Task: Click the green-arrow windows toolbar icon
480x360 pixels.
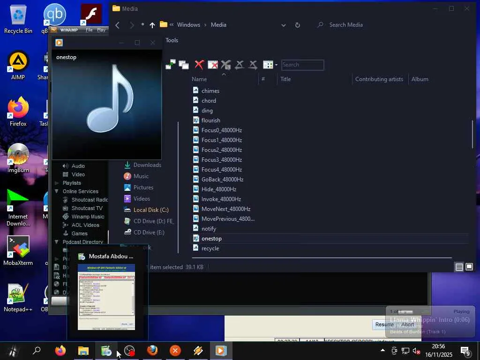Action: (171, 64)
